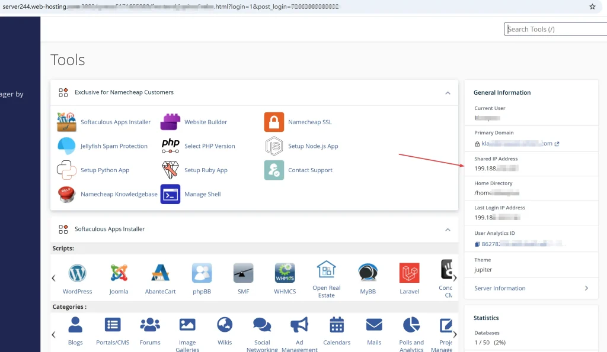Expand Server Information chevron
The height and width of the screenshot is (352, 607).
pyautogui.click(x=586, y=288)
